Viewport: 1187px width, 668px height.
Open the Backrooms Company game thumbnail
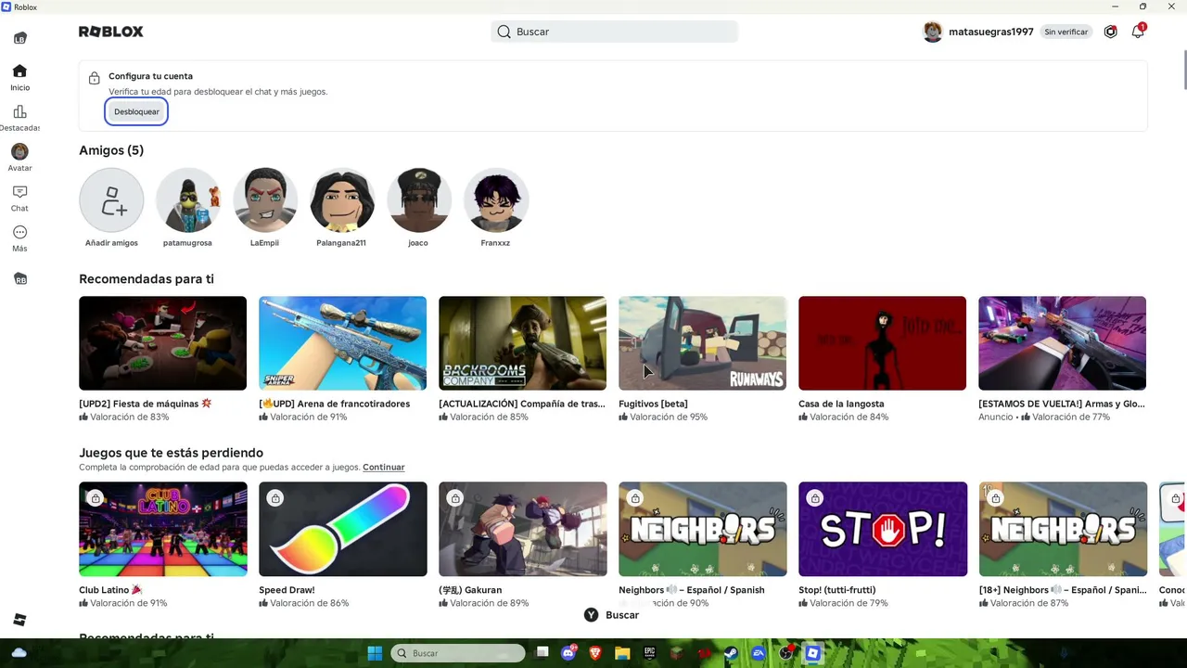[x=522, y=343]
